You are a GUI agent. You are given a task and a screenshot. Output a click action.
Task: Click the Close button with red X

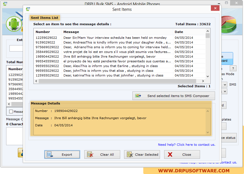[182, 155]
